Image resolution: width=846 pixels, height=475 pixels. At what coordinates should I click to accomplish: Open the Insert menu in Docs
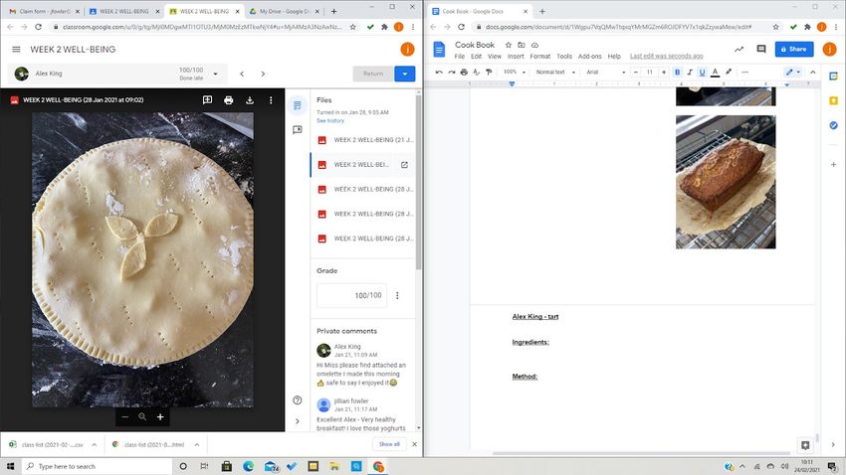click(x=516, y=56)
